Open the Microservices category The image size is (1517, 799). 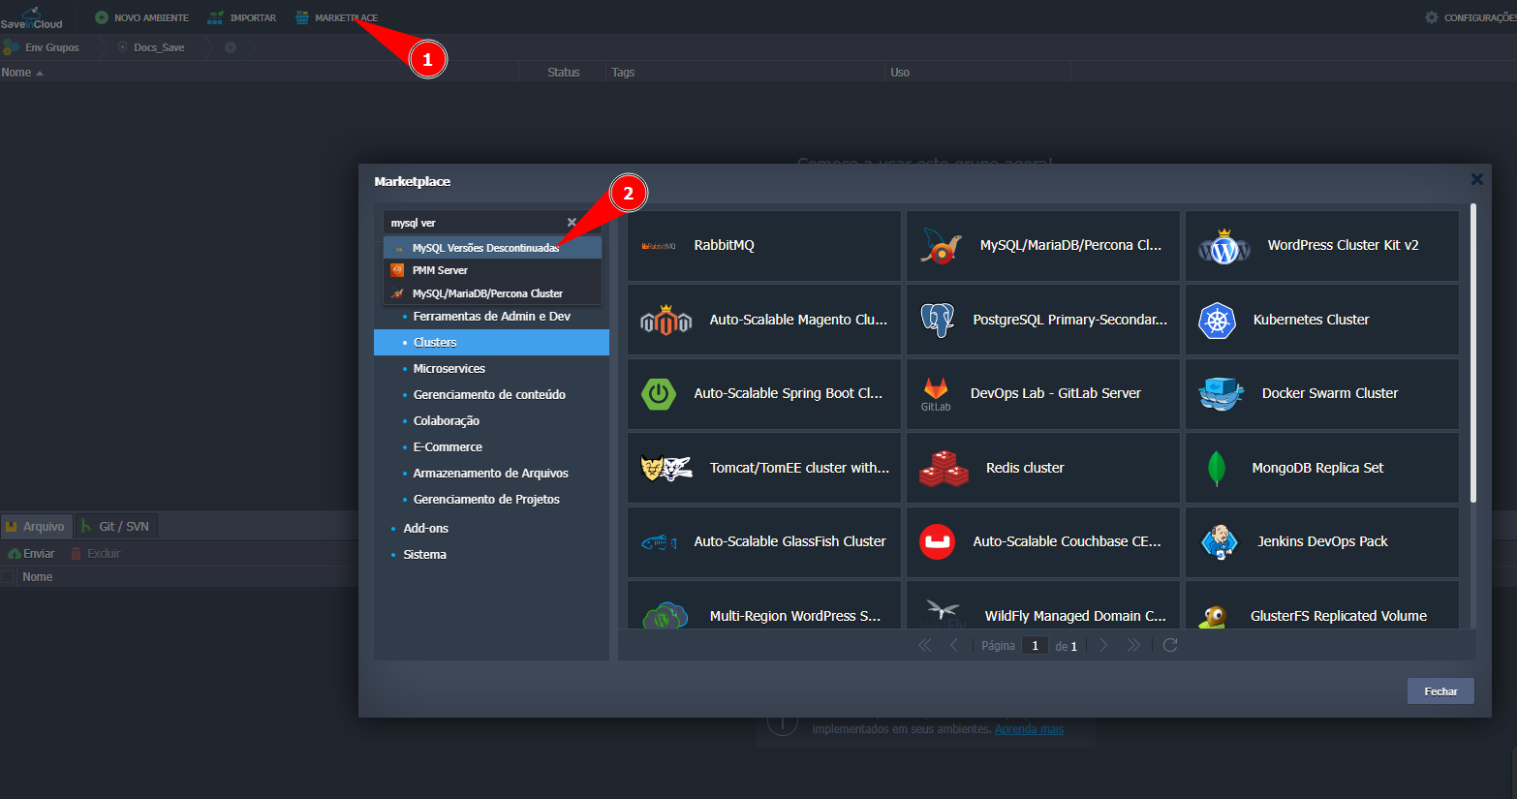[x=449, y=369]
